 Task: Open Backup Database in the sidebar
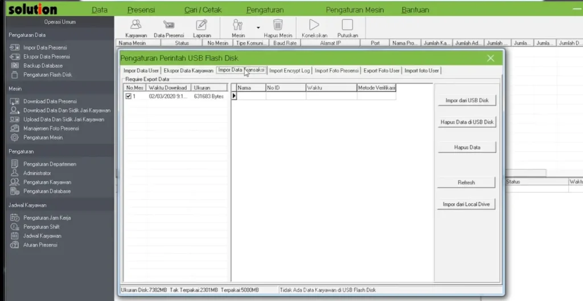click(44, 65)
